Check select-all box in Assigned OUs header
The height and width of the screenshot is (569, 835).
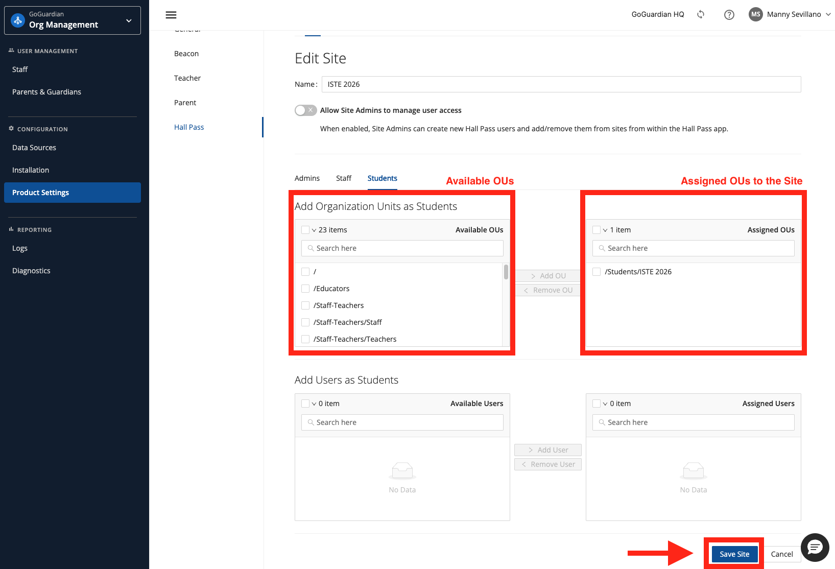coord(597,230)
